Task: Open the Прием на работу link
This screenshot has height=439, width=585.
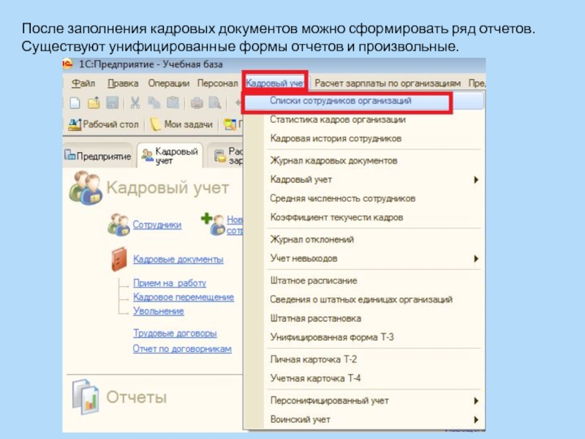Action: tap(170, 282)
